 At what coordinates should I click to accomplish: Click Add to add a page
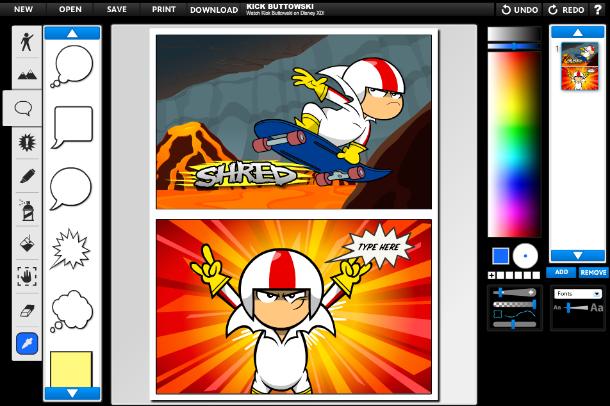coord(561,272)
